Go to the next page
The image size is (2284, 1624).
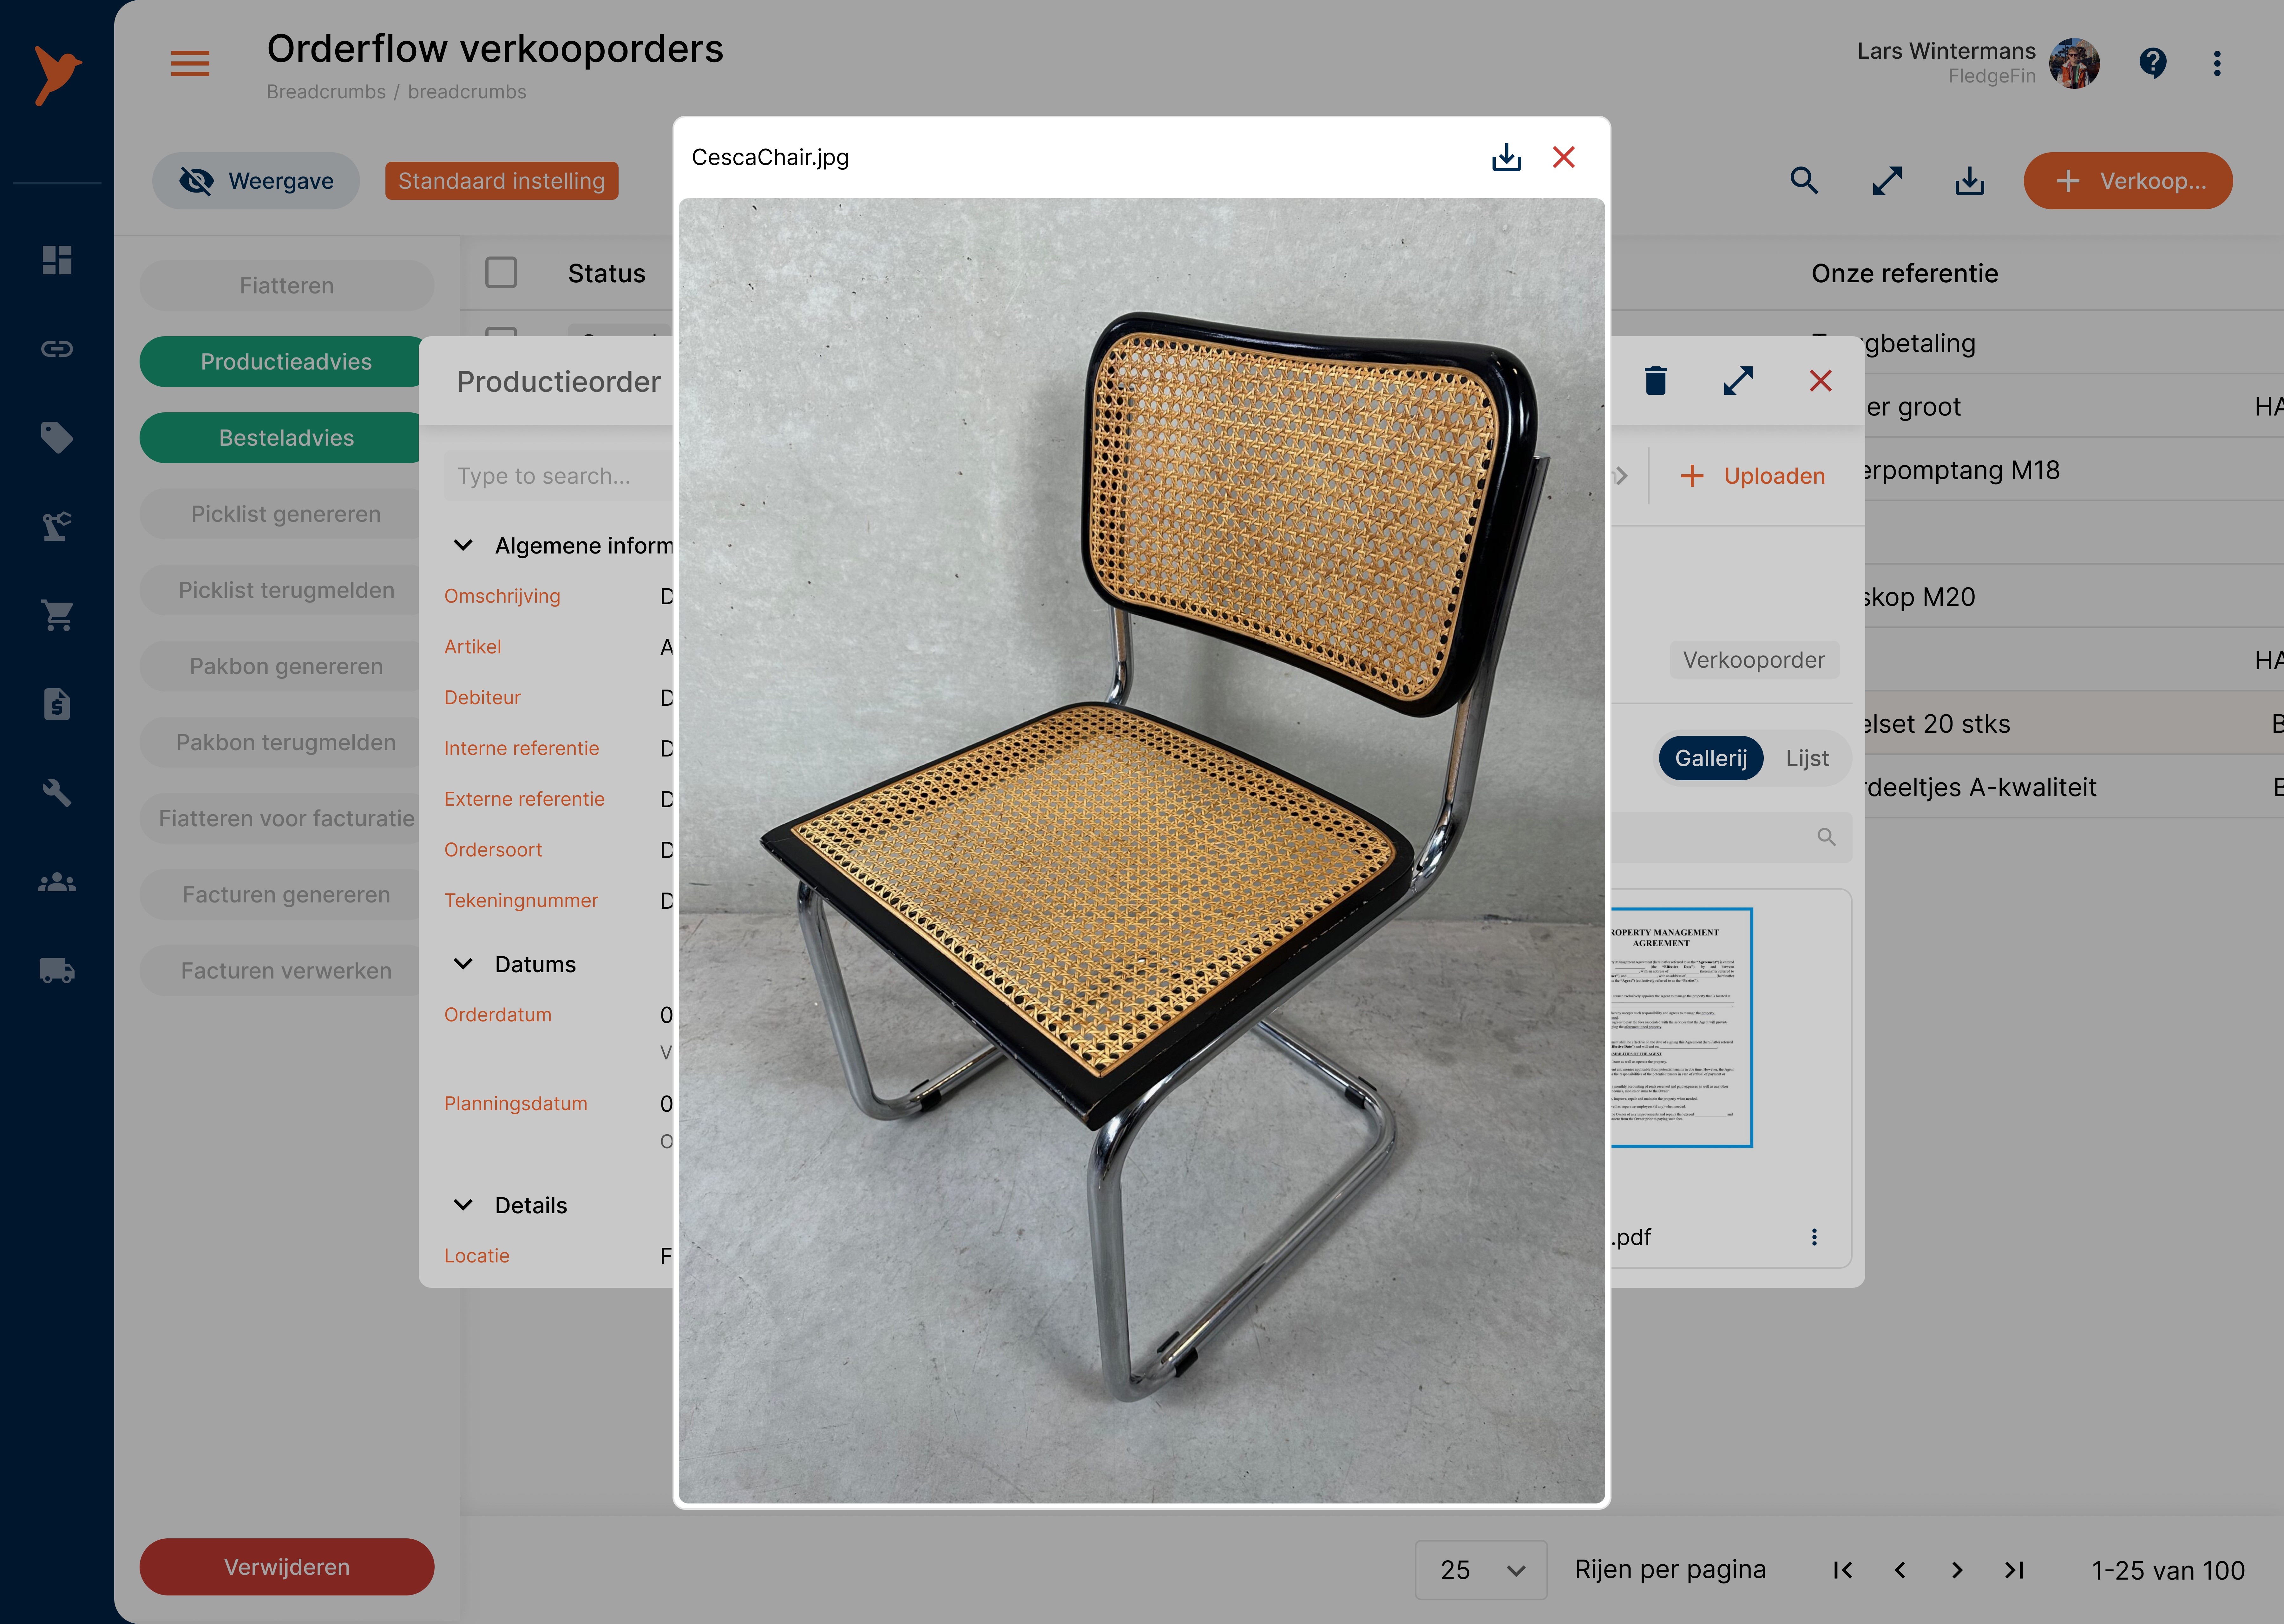1957,1570
